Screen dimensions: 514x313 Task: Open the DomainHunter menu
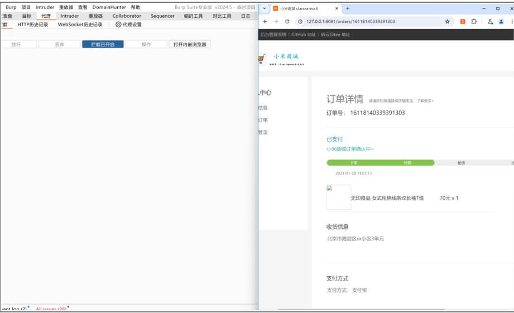[x=109, y=7]
